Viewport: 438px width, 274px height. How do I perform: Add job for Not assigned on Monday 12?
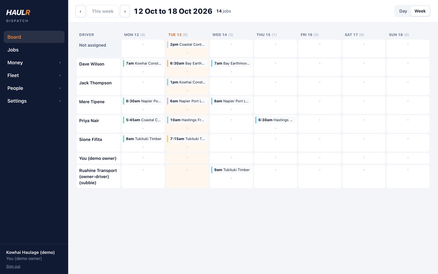tap(143, 44)
